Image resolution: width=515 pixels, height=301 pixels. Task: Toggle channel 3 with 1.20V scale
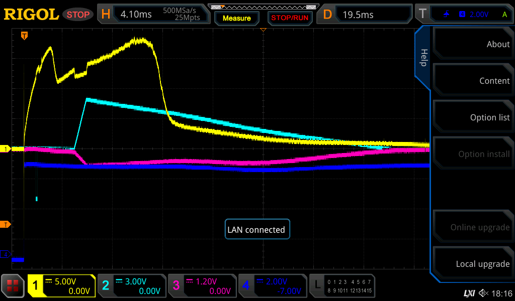click(x=202, y=286)
